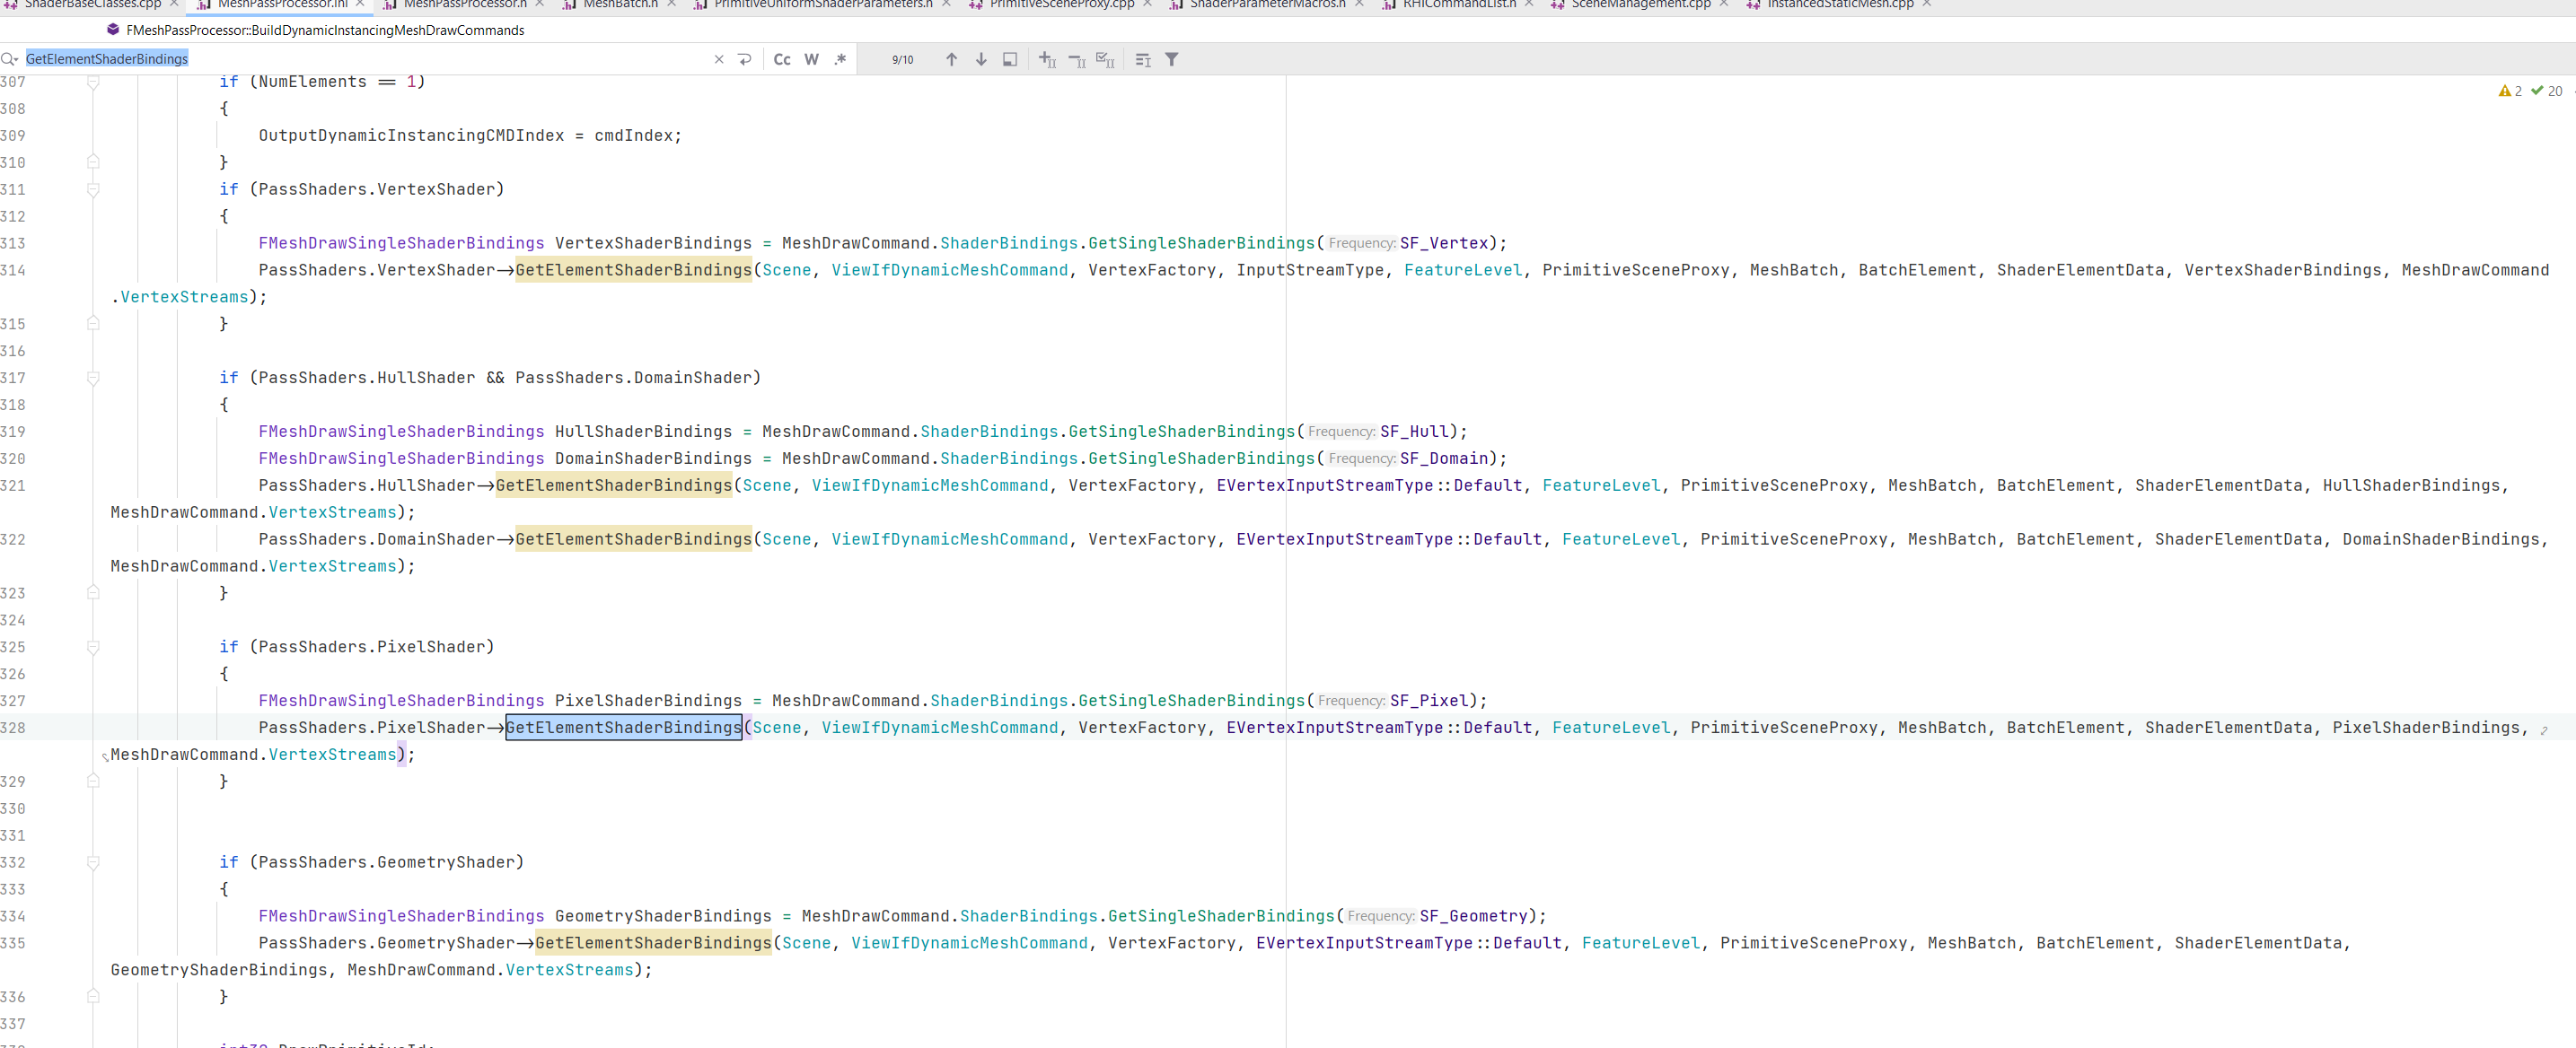Open search results in find window icon

click(1010, 60)
